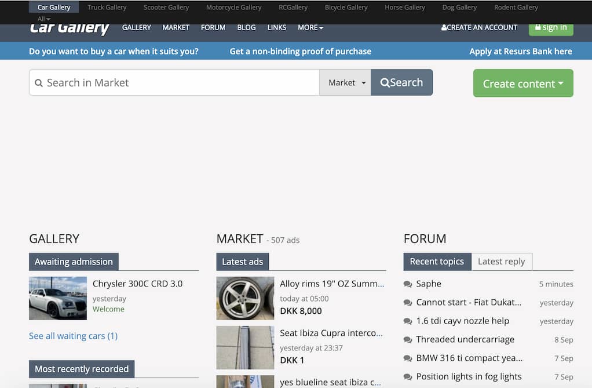Open See all waiting cars link

point(73,336)
